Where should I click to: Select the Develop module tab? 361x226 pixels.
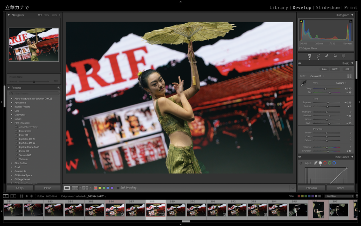[302, 8]
